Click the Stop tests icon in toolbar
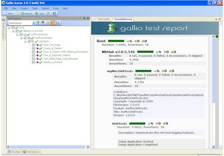 tap(48, 13)
